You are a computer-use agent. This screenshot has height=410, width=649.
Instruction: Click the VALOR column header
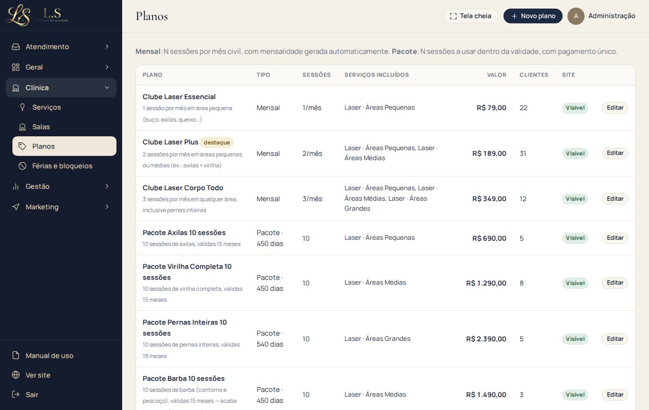497,75
